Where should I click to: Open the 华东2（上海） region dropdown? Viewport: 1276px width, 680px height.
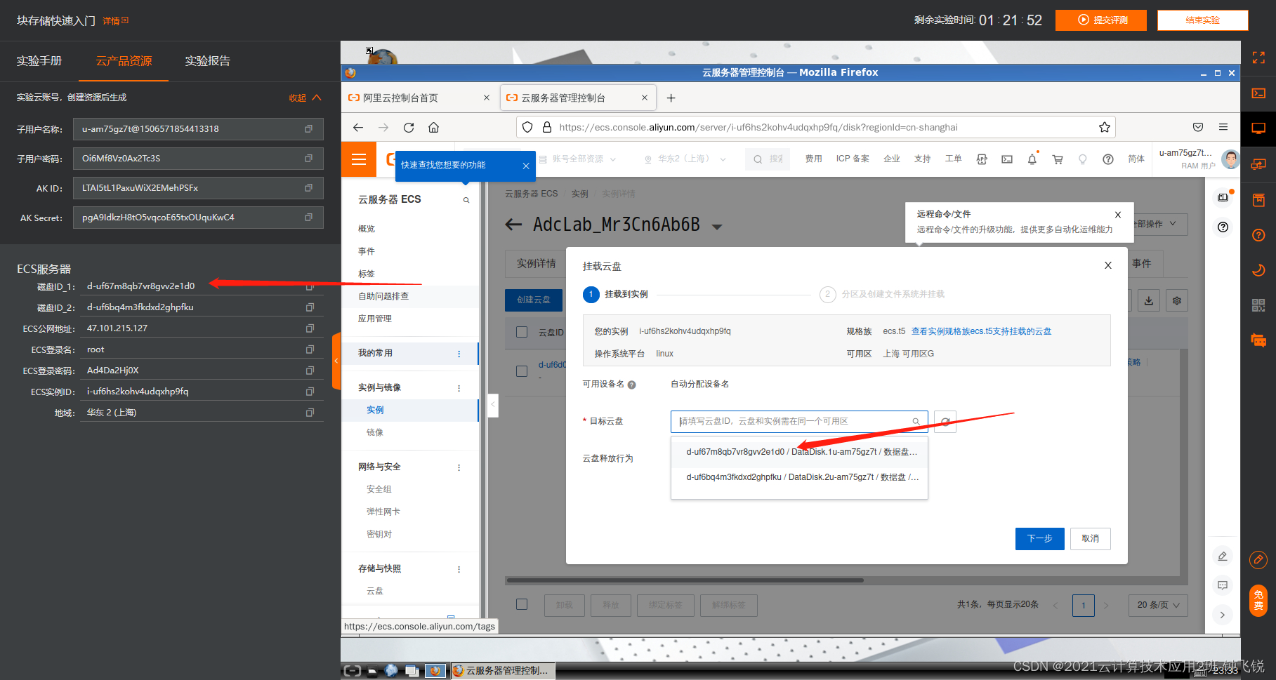click(685, 159)
